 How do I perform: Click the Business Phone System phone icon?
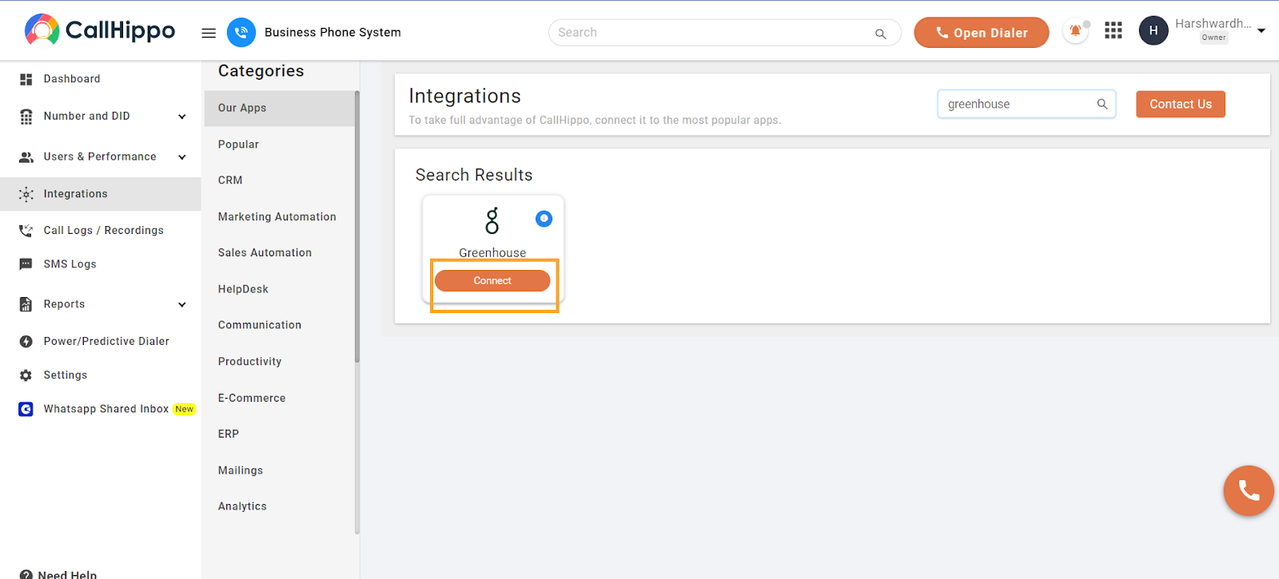tap(241, 33)
